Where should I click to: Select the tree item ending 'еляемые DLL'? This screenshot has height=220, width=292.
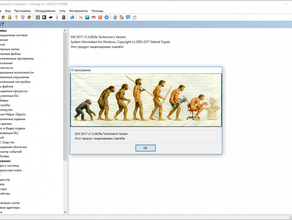click(x=9, y=133)
